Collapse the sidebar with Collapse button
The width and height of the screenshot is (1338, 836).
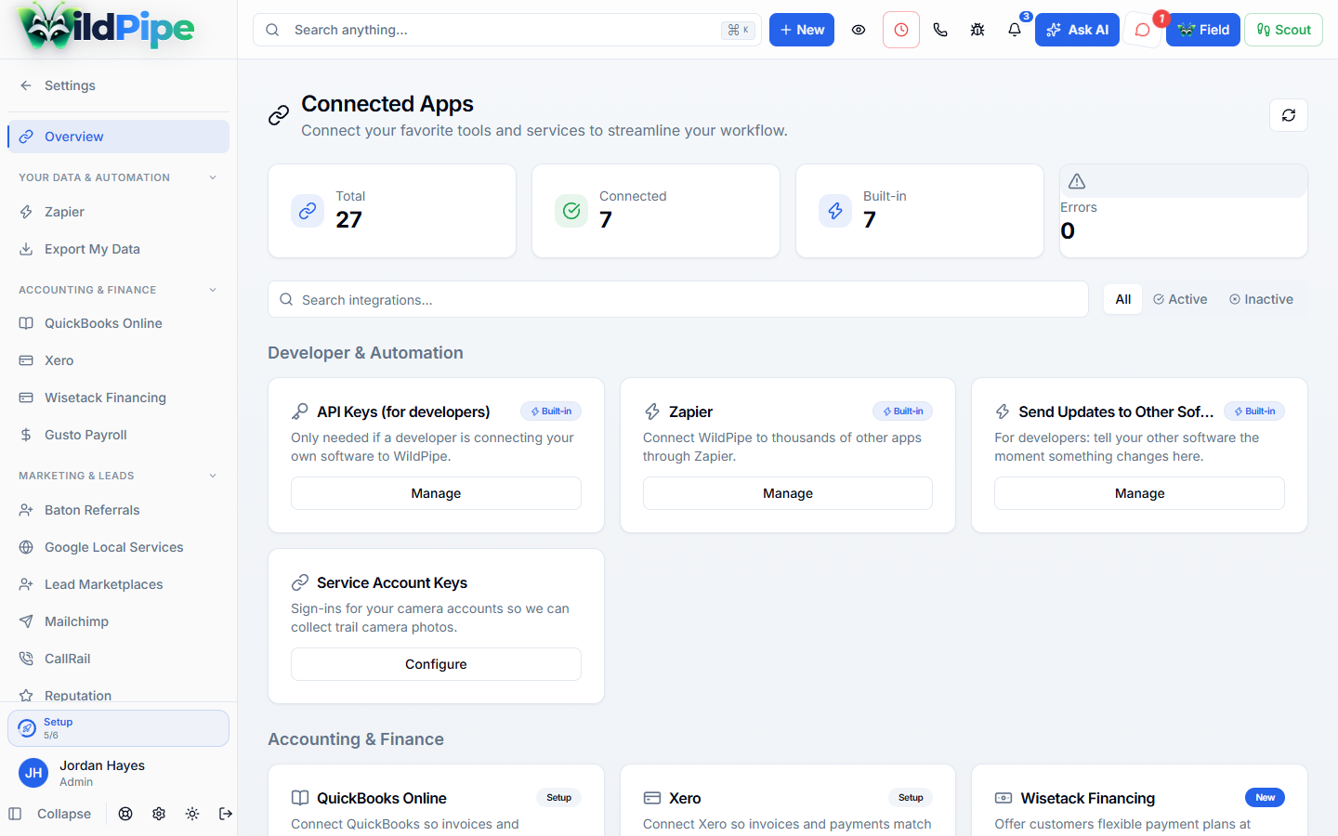tap(50, 814)
